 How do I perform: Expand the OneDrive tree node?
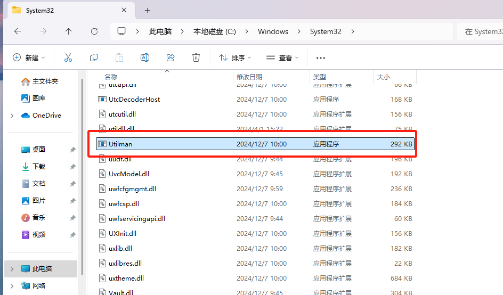coord(12,116)
